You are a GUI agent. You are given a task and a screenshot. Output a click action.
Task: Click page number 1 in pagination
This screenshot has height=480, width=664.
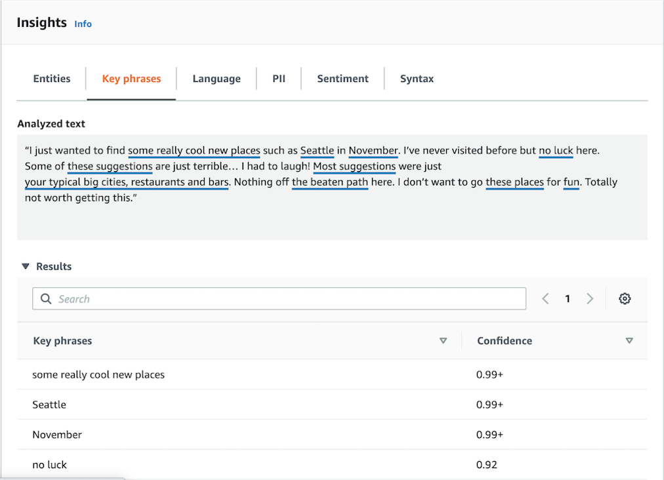tap(568, 299)
